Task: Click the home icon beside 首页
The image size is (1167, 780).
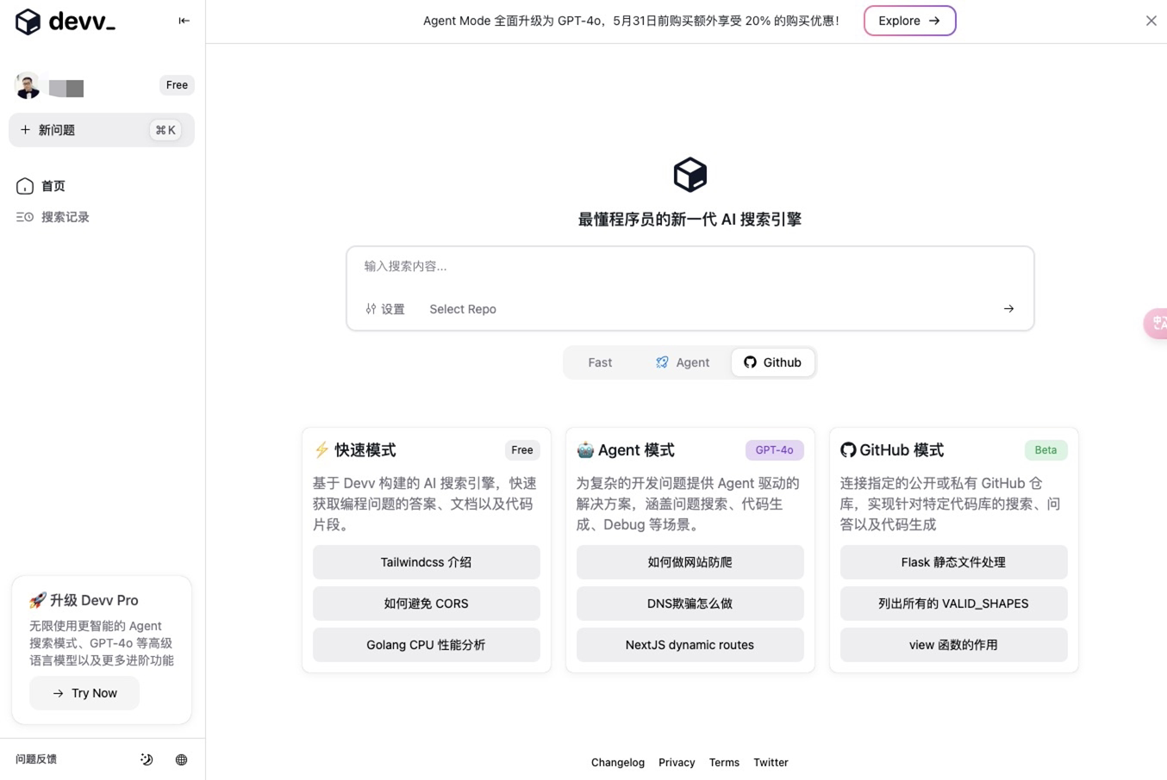Action: point(23,185)
